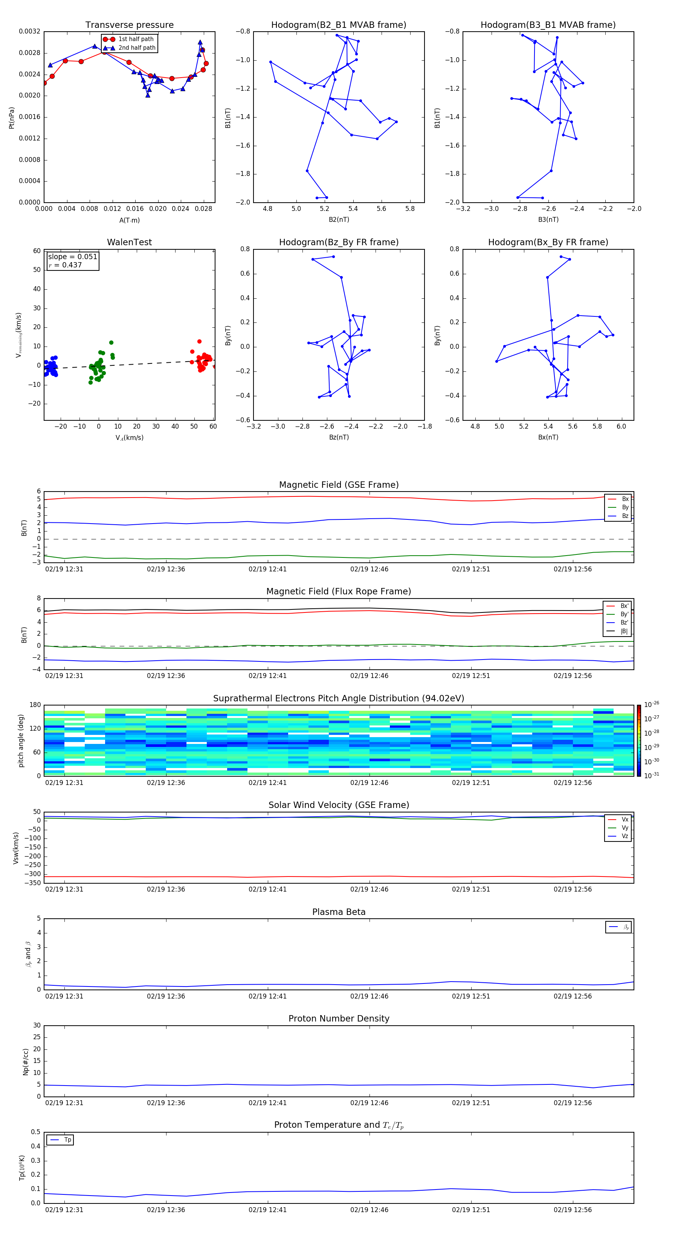Click the 'Magnetic Field (GSE Frame)' title
This screenshot has width=678, height=1243.
[x=339, y=485]
